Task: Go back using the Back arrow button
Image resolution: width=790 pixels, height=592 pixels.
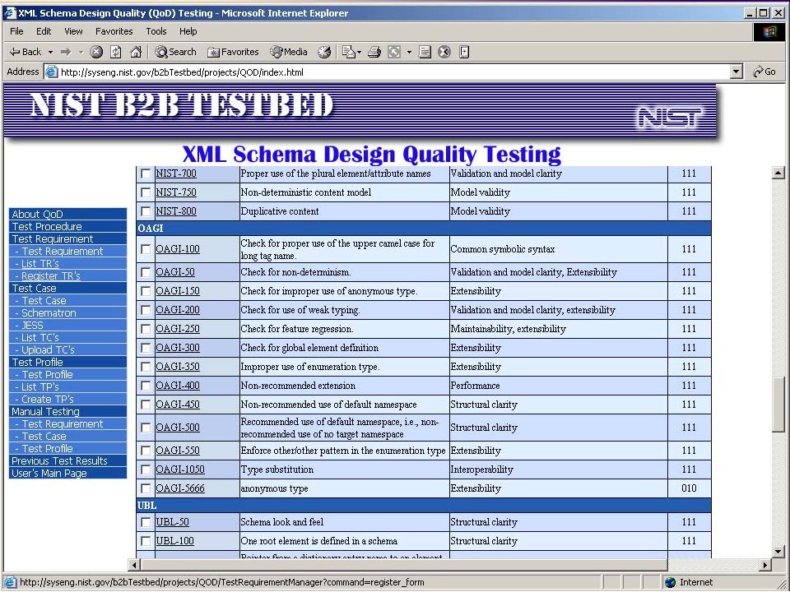Action: (26, 52)
